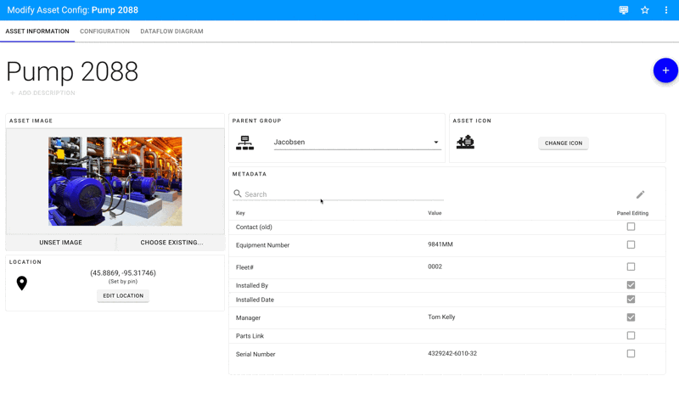The width and height of the screenshot is (679, 415).
Task: Click the monitor display icon in header
Action: click(624, 10)
